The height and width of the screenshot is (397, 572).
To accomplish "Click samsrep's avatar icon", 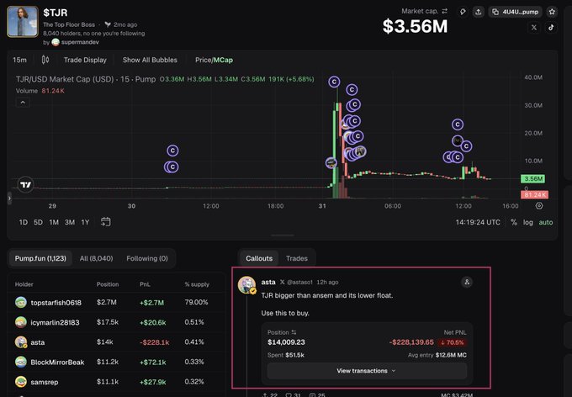I will click(x=21, y=382).
